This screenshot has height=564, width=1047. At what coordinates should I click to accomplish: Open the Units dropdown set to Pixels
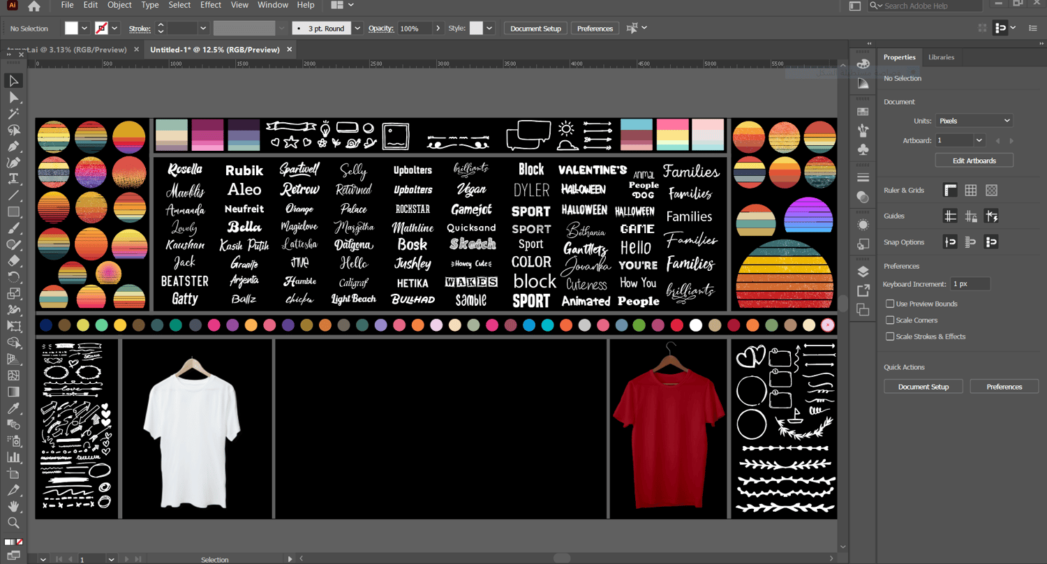point(974,121)
